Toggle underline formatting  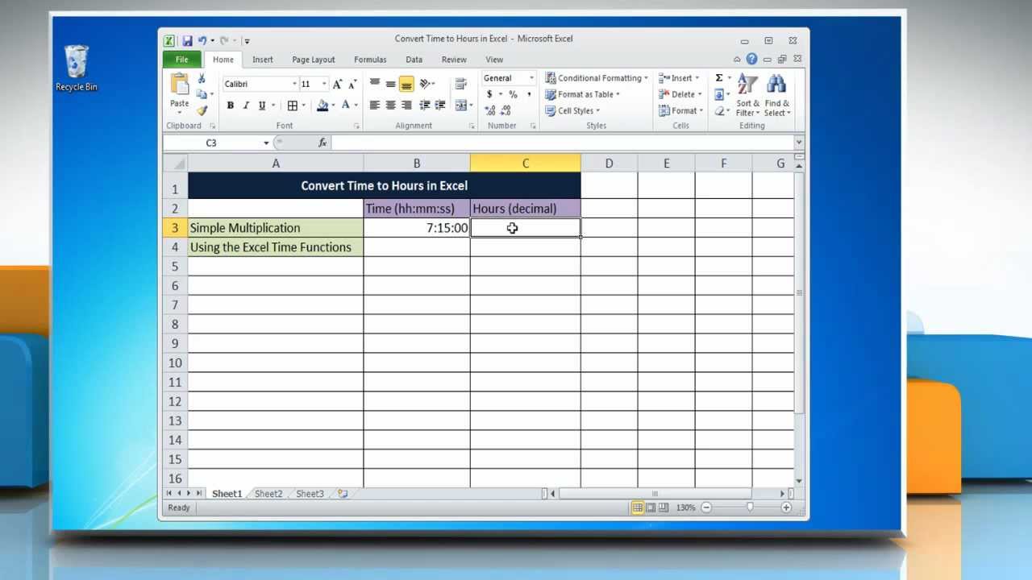point(261,106)
